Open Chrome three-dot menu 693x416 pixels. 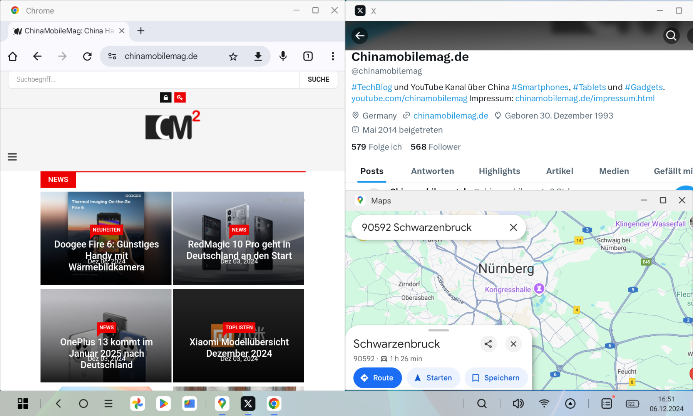[x=333, y=56]
